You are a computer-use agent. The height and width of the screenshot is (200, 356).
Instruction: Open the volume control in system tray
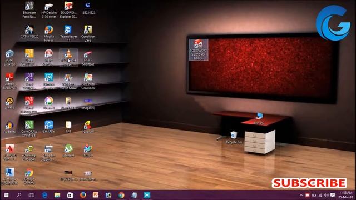click(x=327, y=195)
